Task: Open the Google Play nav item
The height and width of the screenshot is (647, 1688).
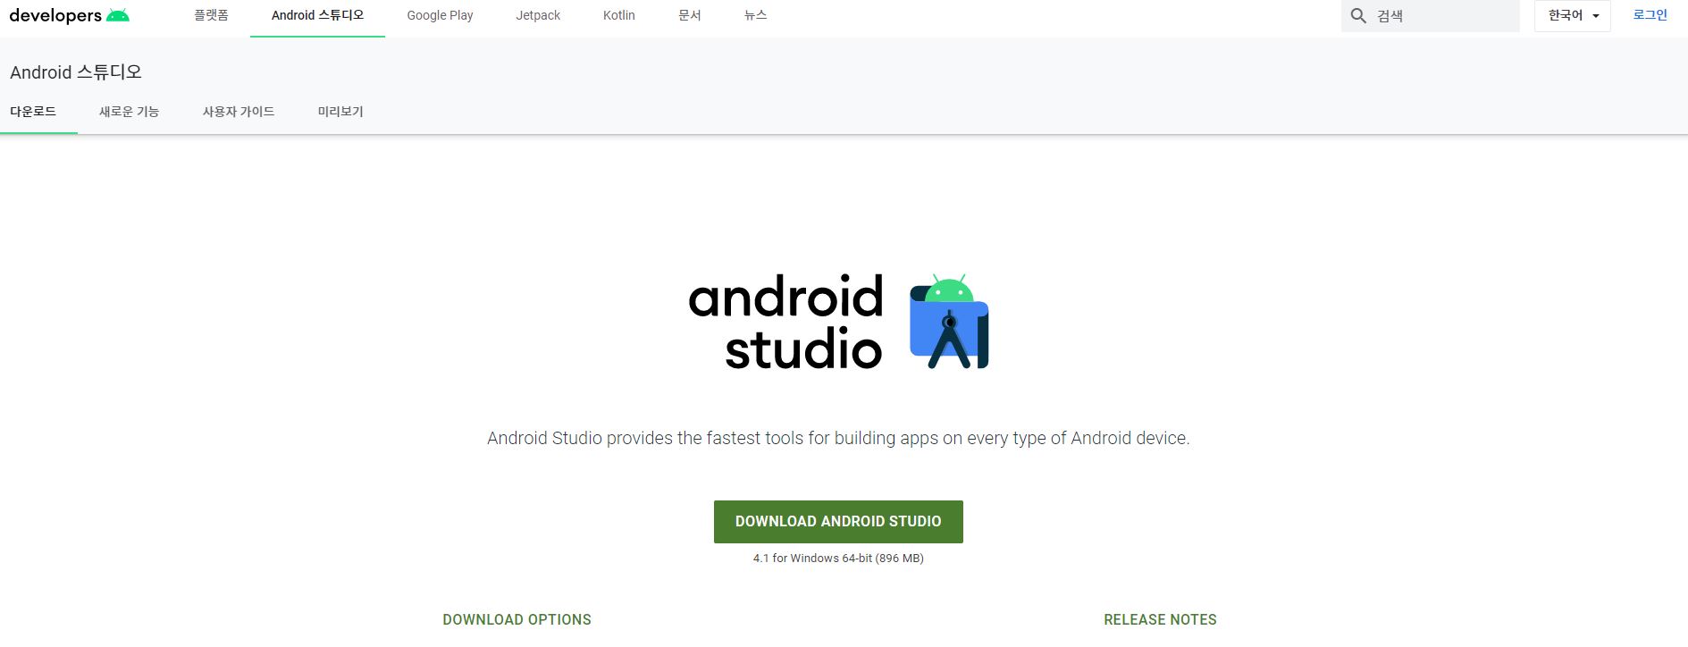Action: click(x=440, y=15)
